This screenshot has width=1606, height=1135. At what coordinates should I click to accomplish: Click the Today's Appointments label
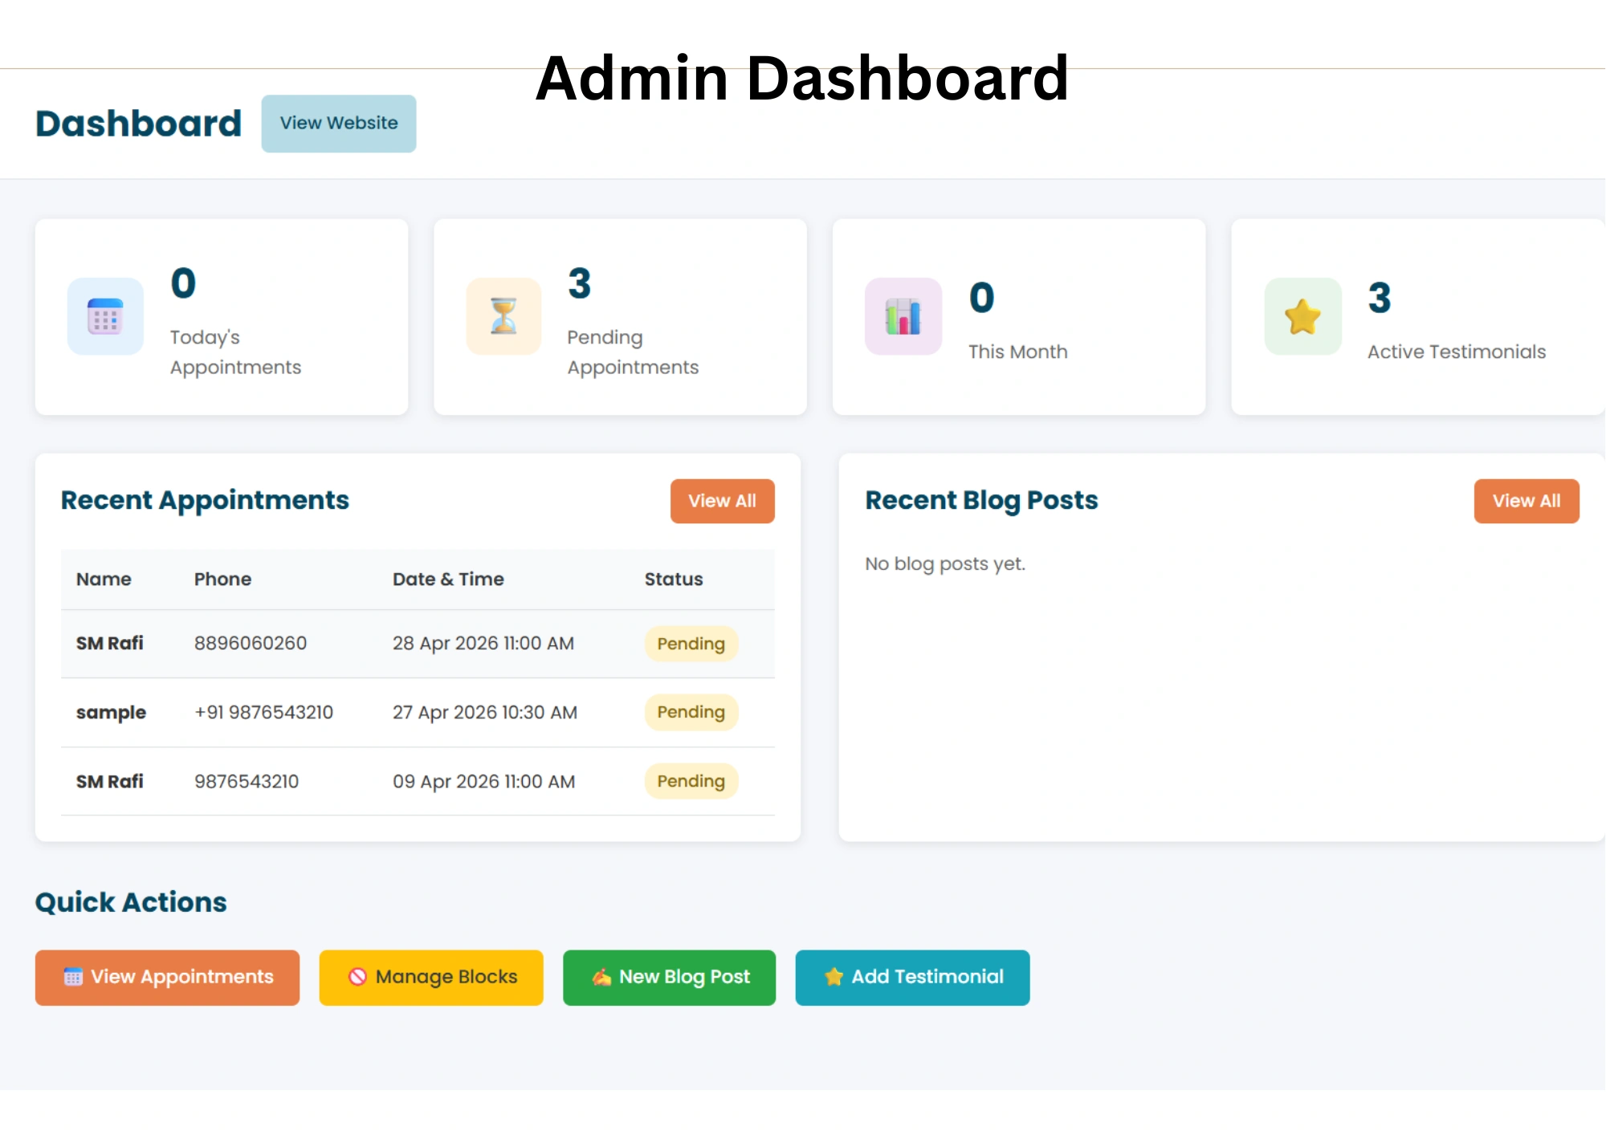point(235,352)
